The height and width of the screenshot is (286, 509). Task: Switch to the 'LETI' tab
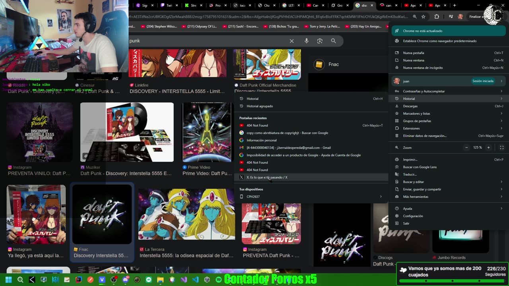click(x=288, y=6)
